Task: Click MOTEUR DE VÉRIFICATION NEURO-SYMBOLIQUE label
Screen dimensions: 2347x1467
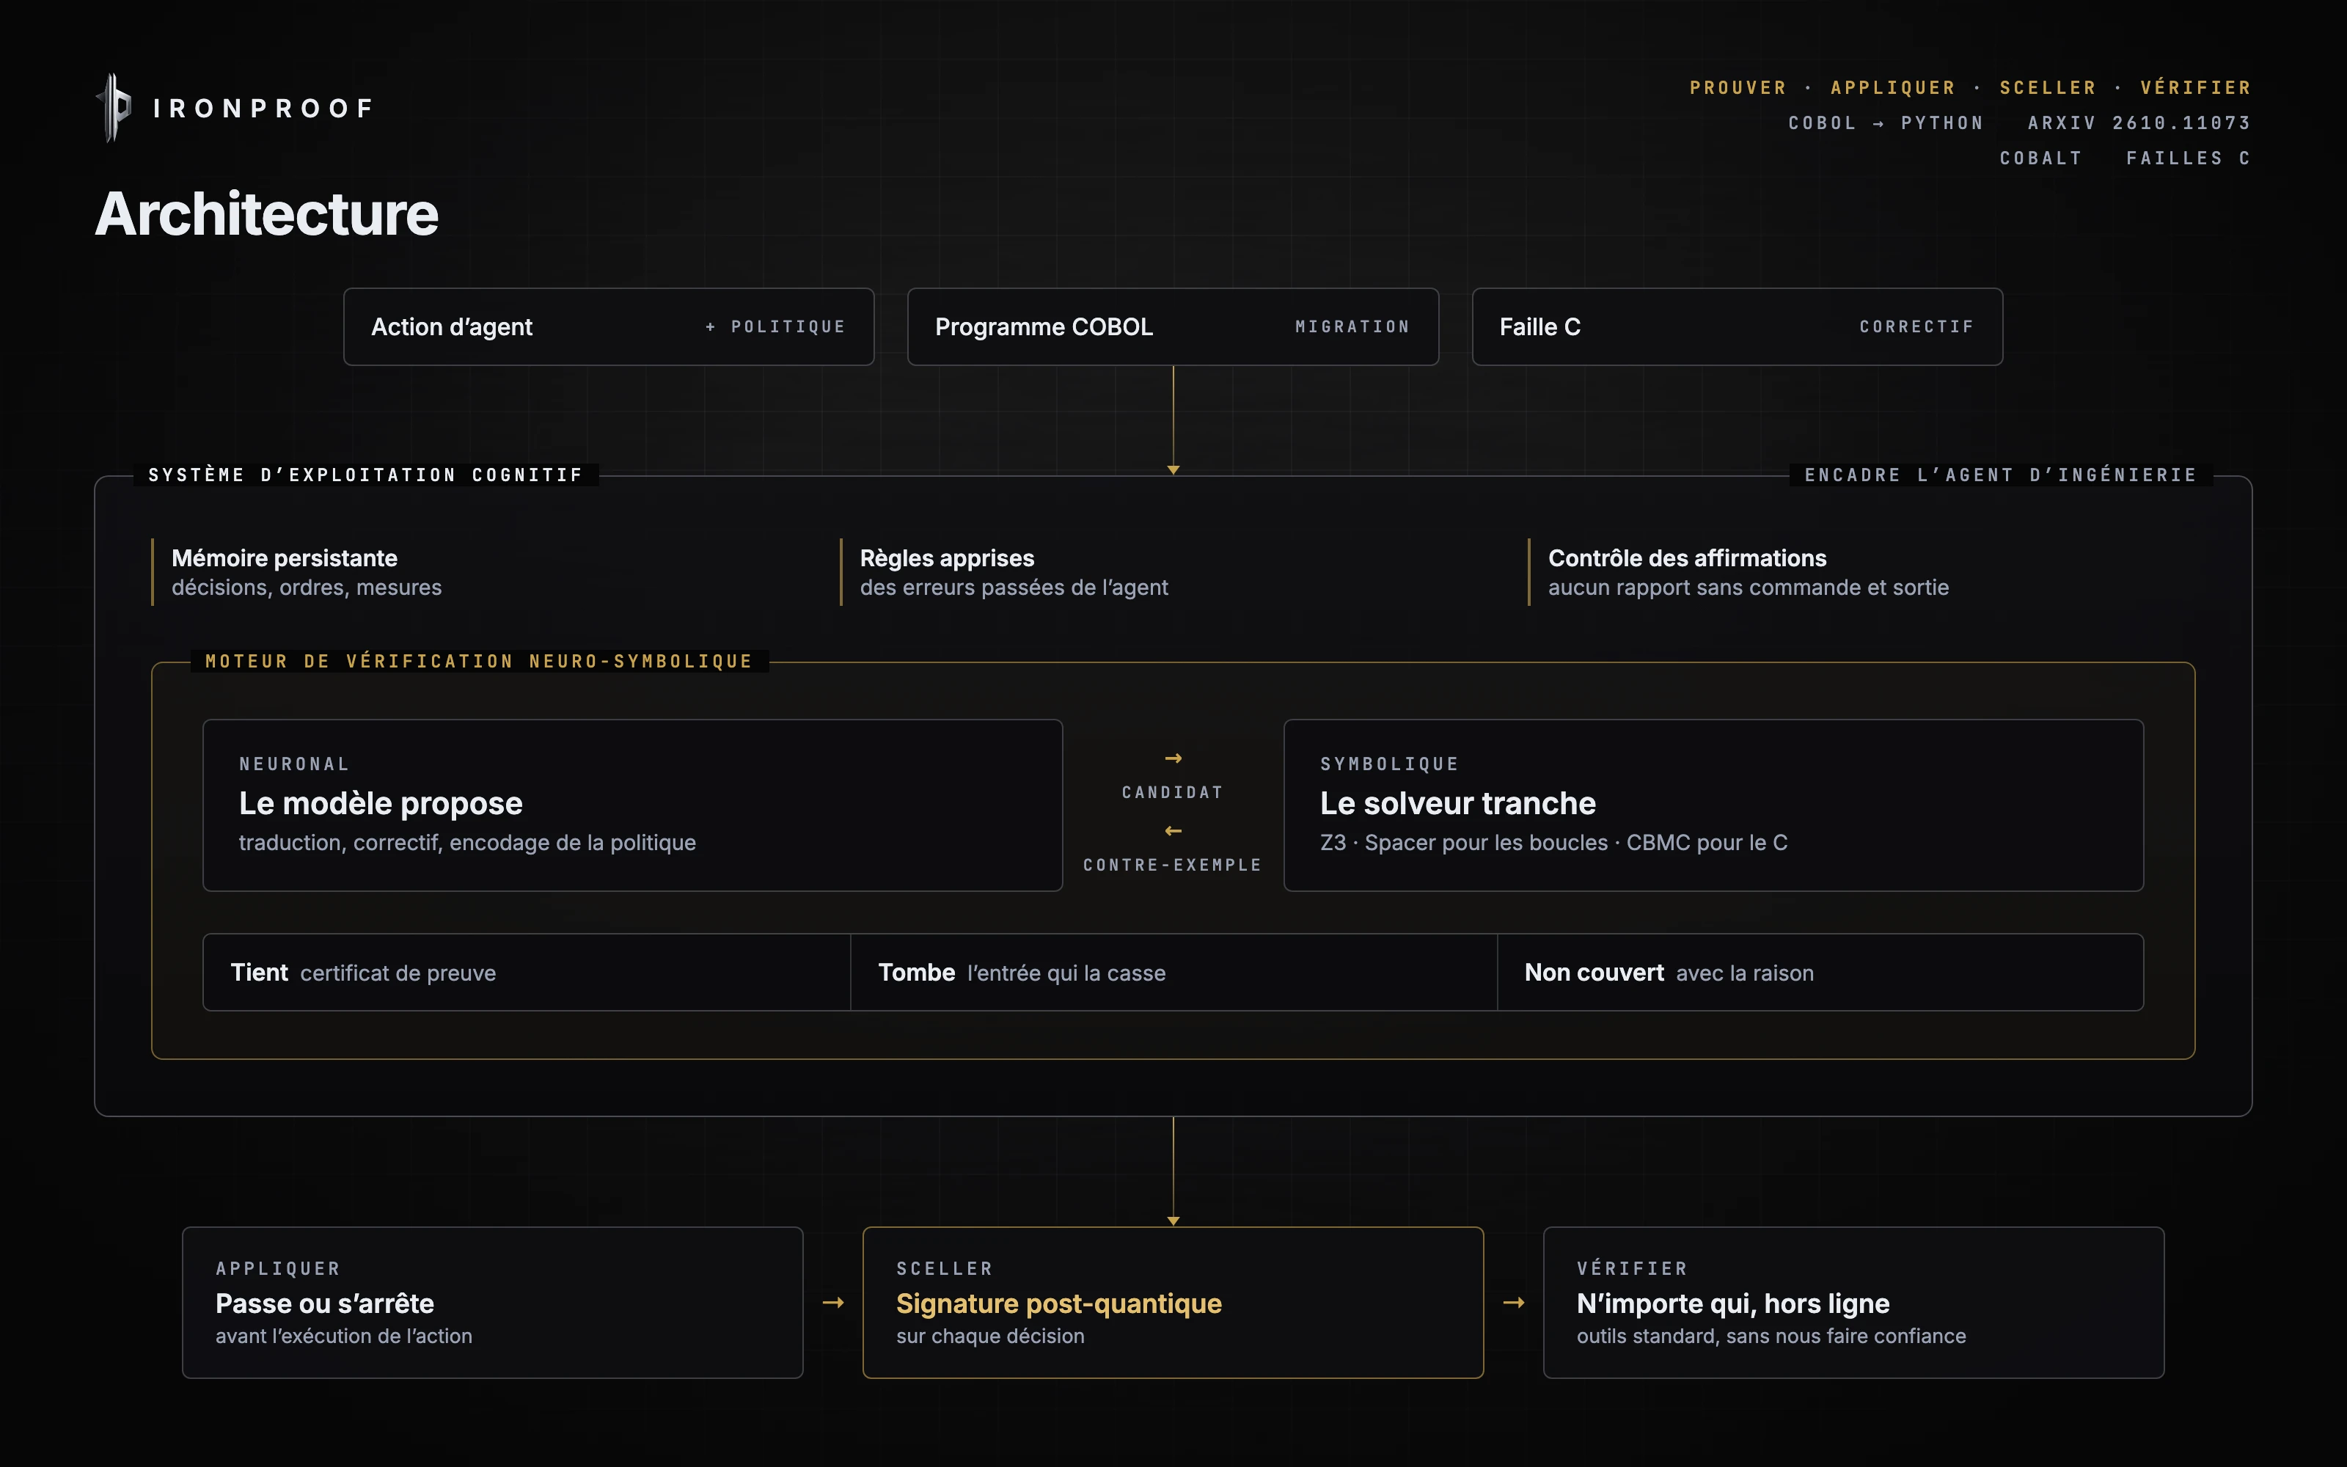Action: [x=479, y=662]
